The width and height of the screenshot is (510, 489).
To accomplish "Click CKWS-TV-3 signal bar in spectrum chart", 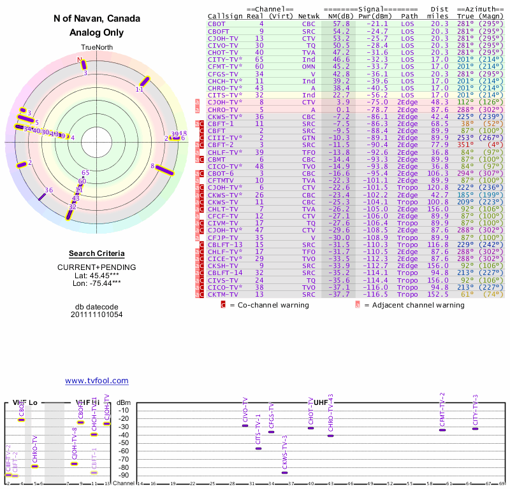I will pyautogui.click(x=284, y=472).
